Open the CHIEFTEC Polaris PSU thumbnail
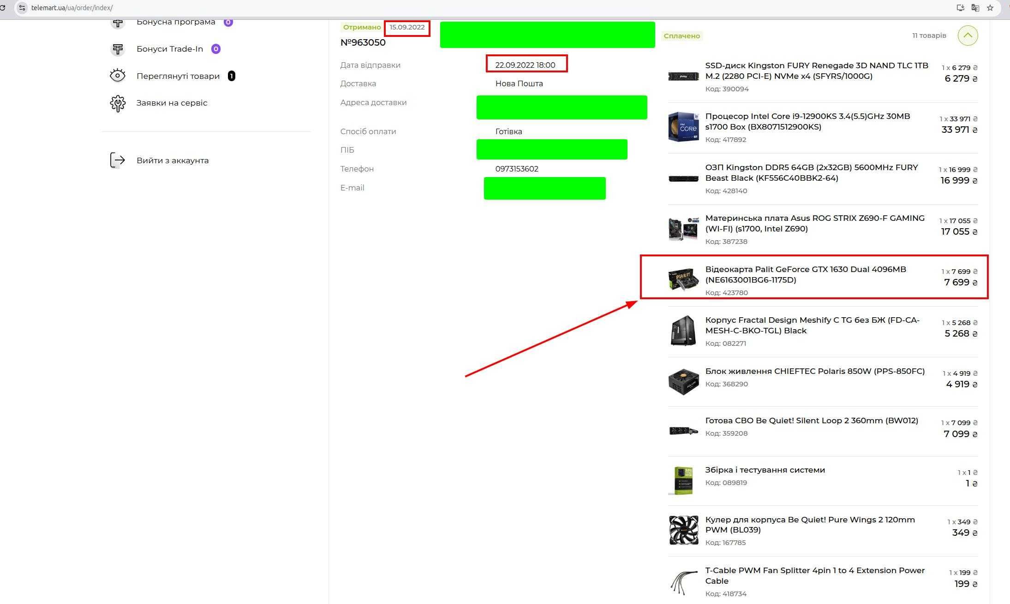 [x=683, y=381]
